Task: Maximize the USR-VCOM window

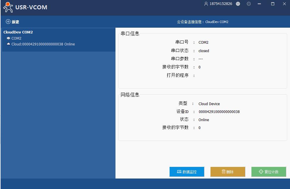Action: pos(272,4)
